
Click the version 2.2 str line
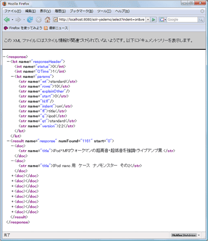47,126
